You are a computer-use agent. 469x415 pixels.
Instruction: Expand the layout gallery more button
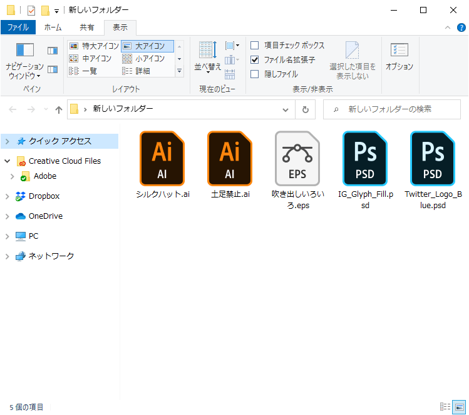click(x=179, y=71)
